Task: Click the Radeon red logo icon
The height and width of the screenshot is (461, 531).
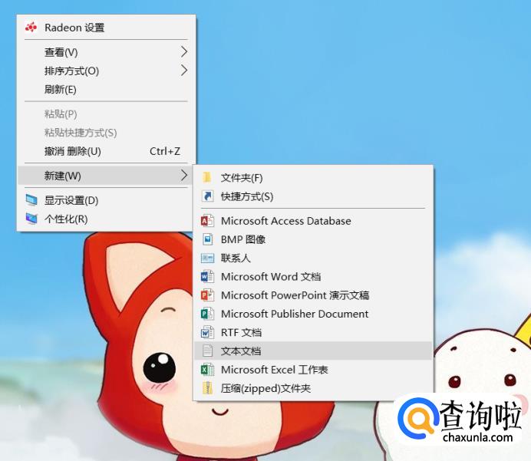Action: click(31, 27)
